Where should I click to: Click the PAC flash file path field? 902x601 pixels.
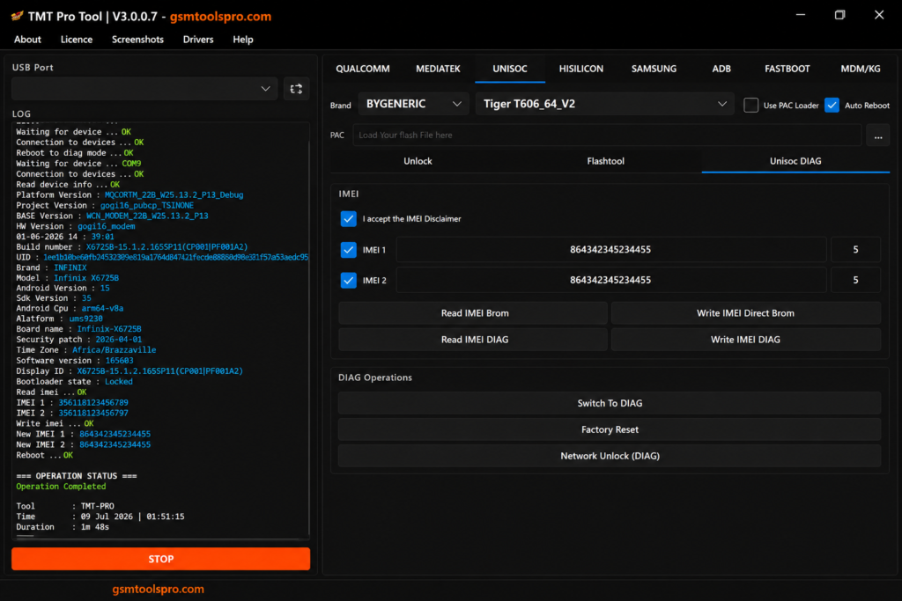[x=607, y=136]
